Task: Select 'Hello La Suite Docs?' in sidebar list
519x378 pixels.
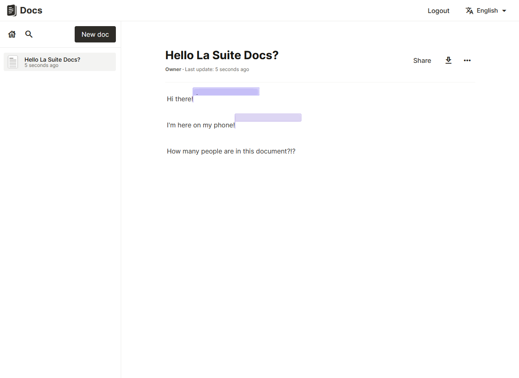Action: (52, 60)
